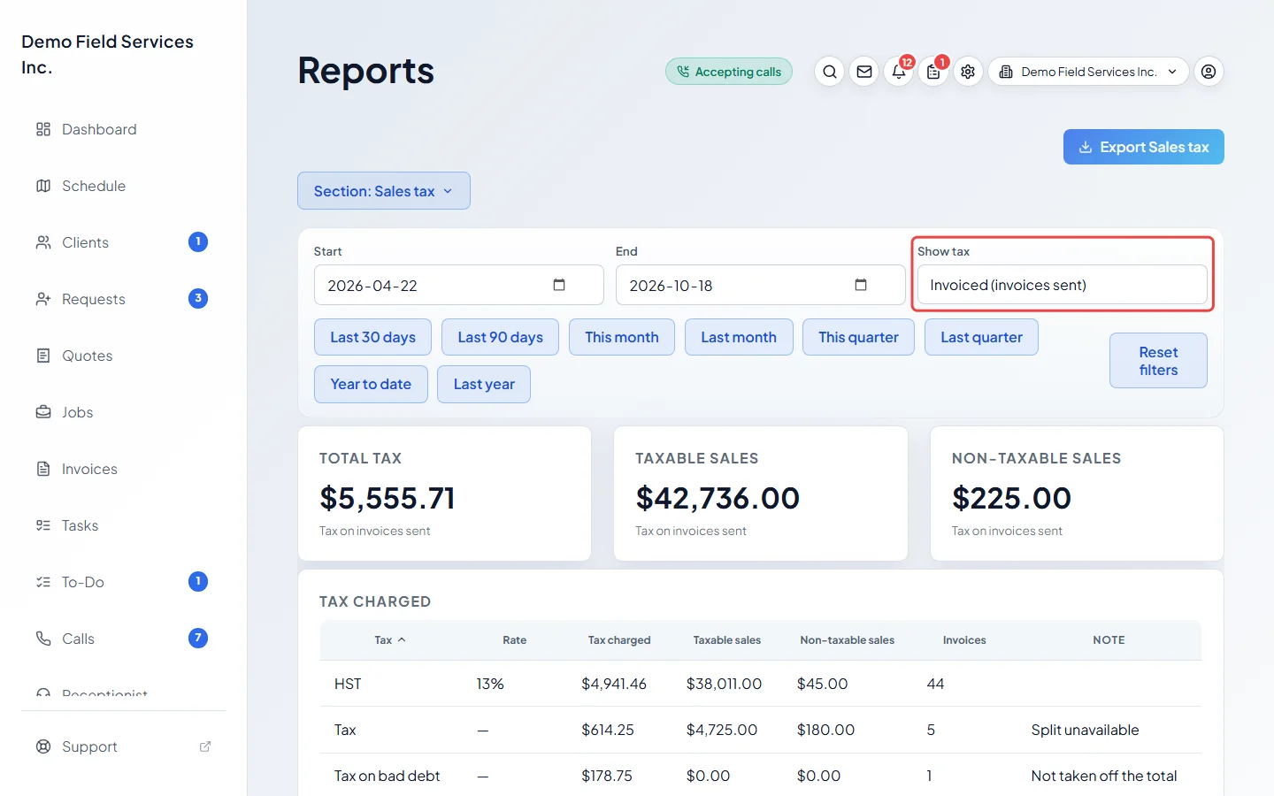Apply the This month filter
The width and height of the screenshot is (1274, 796).
[x=622, y=337]
